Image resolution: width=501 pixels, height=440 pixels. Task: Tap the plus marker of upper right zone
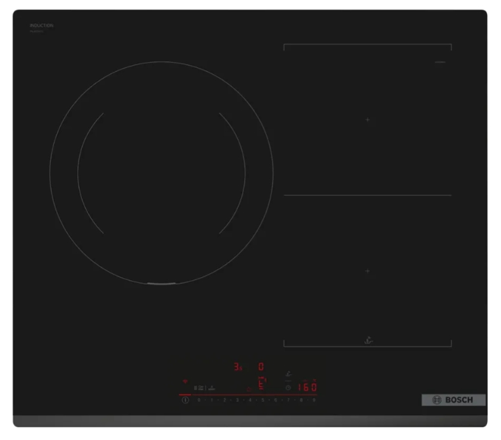tap(367, 120)
